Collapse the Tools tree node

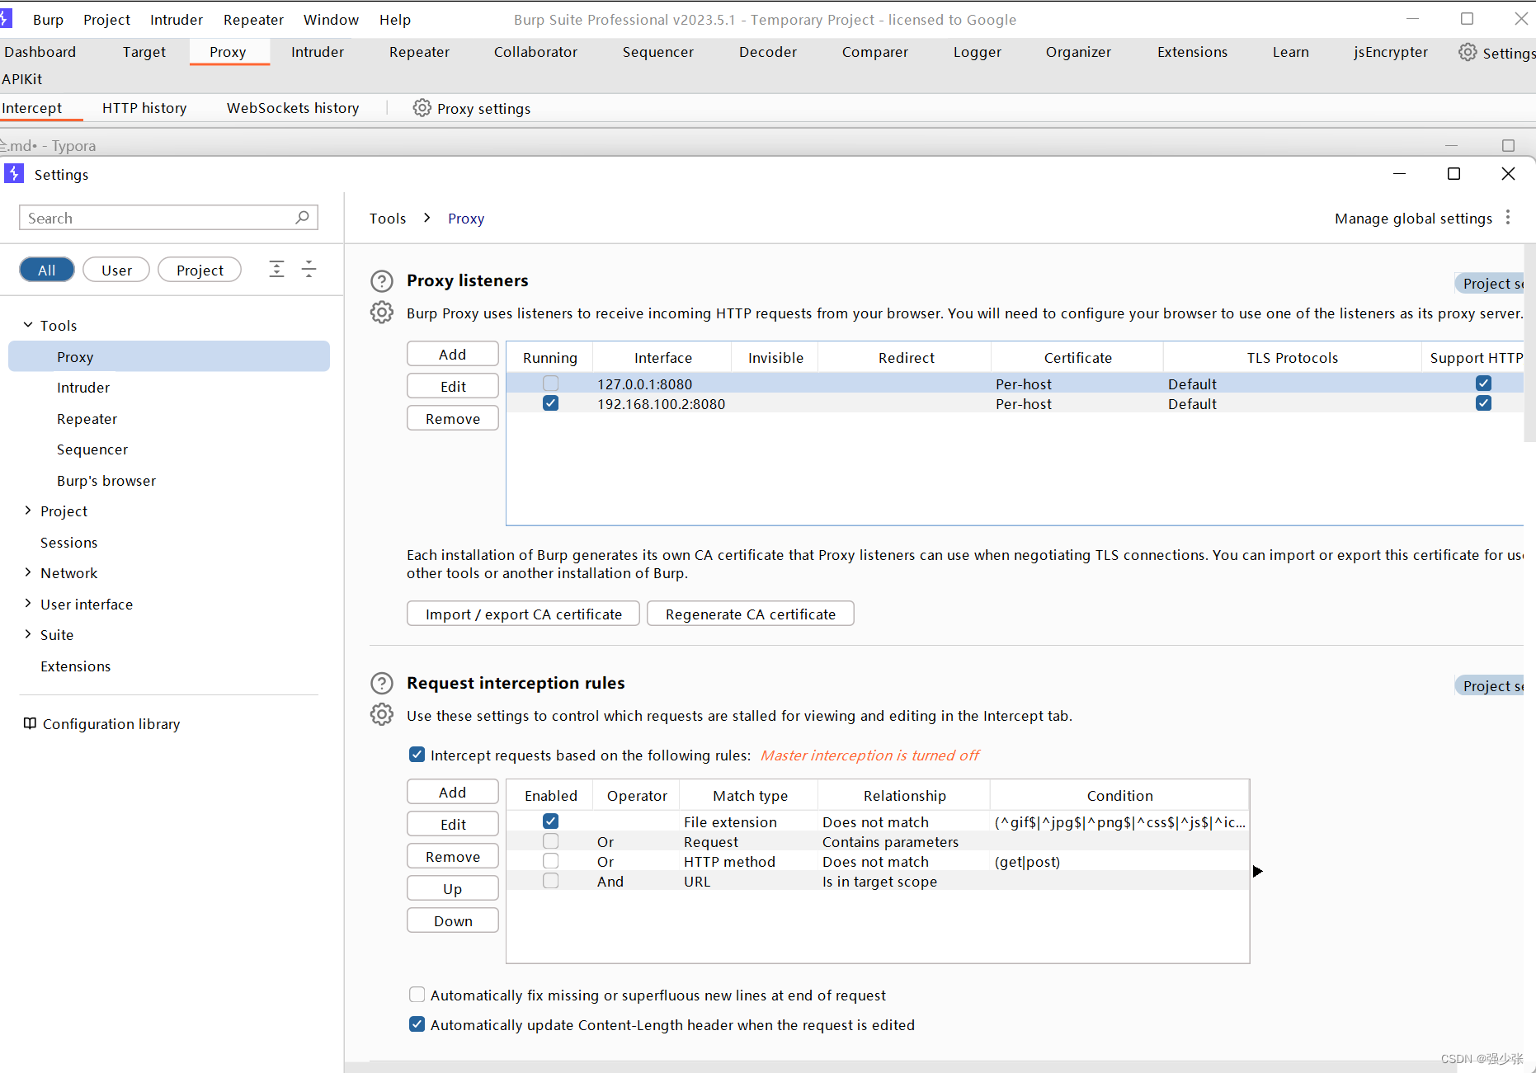(x=28, y=325)
